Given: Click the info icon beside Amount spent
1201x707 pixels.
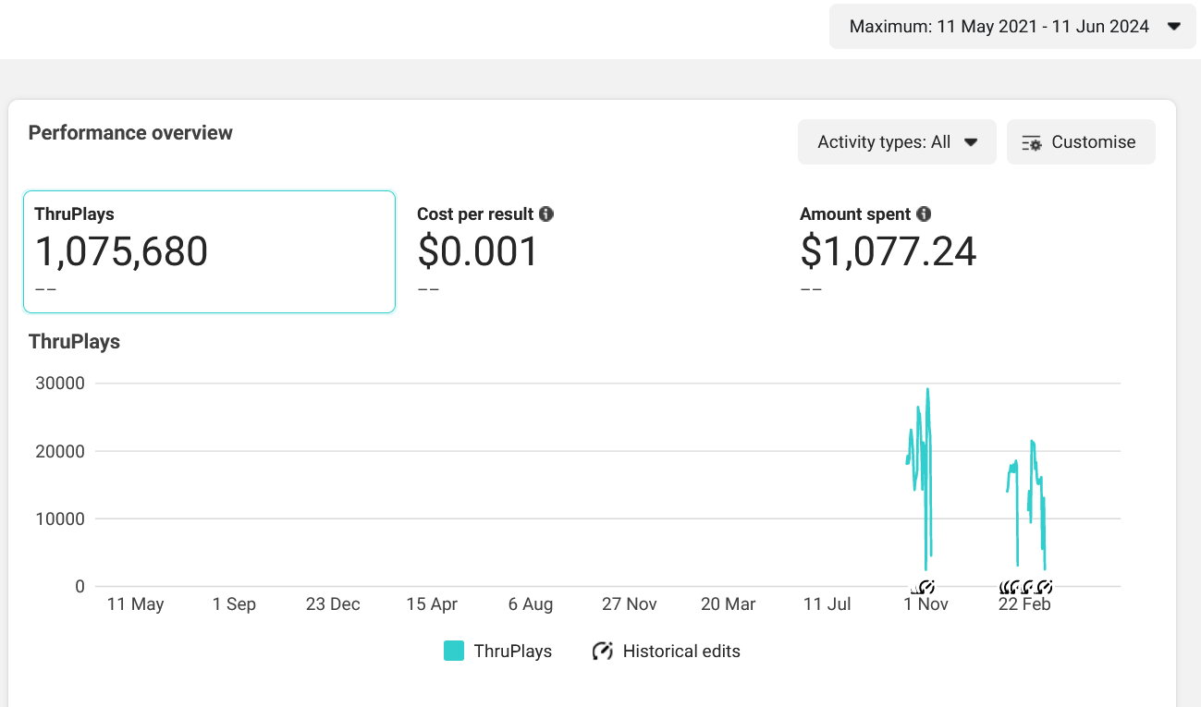Looking at the screenshot, I should tap(924, 214).
